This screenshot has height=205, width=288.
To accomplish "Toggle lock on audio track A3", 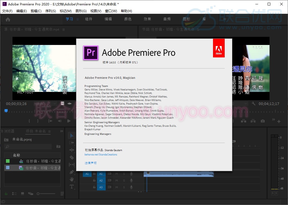I will click(x=94, y=187).
